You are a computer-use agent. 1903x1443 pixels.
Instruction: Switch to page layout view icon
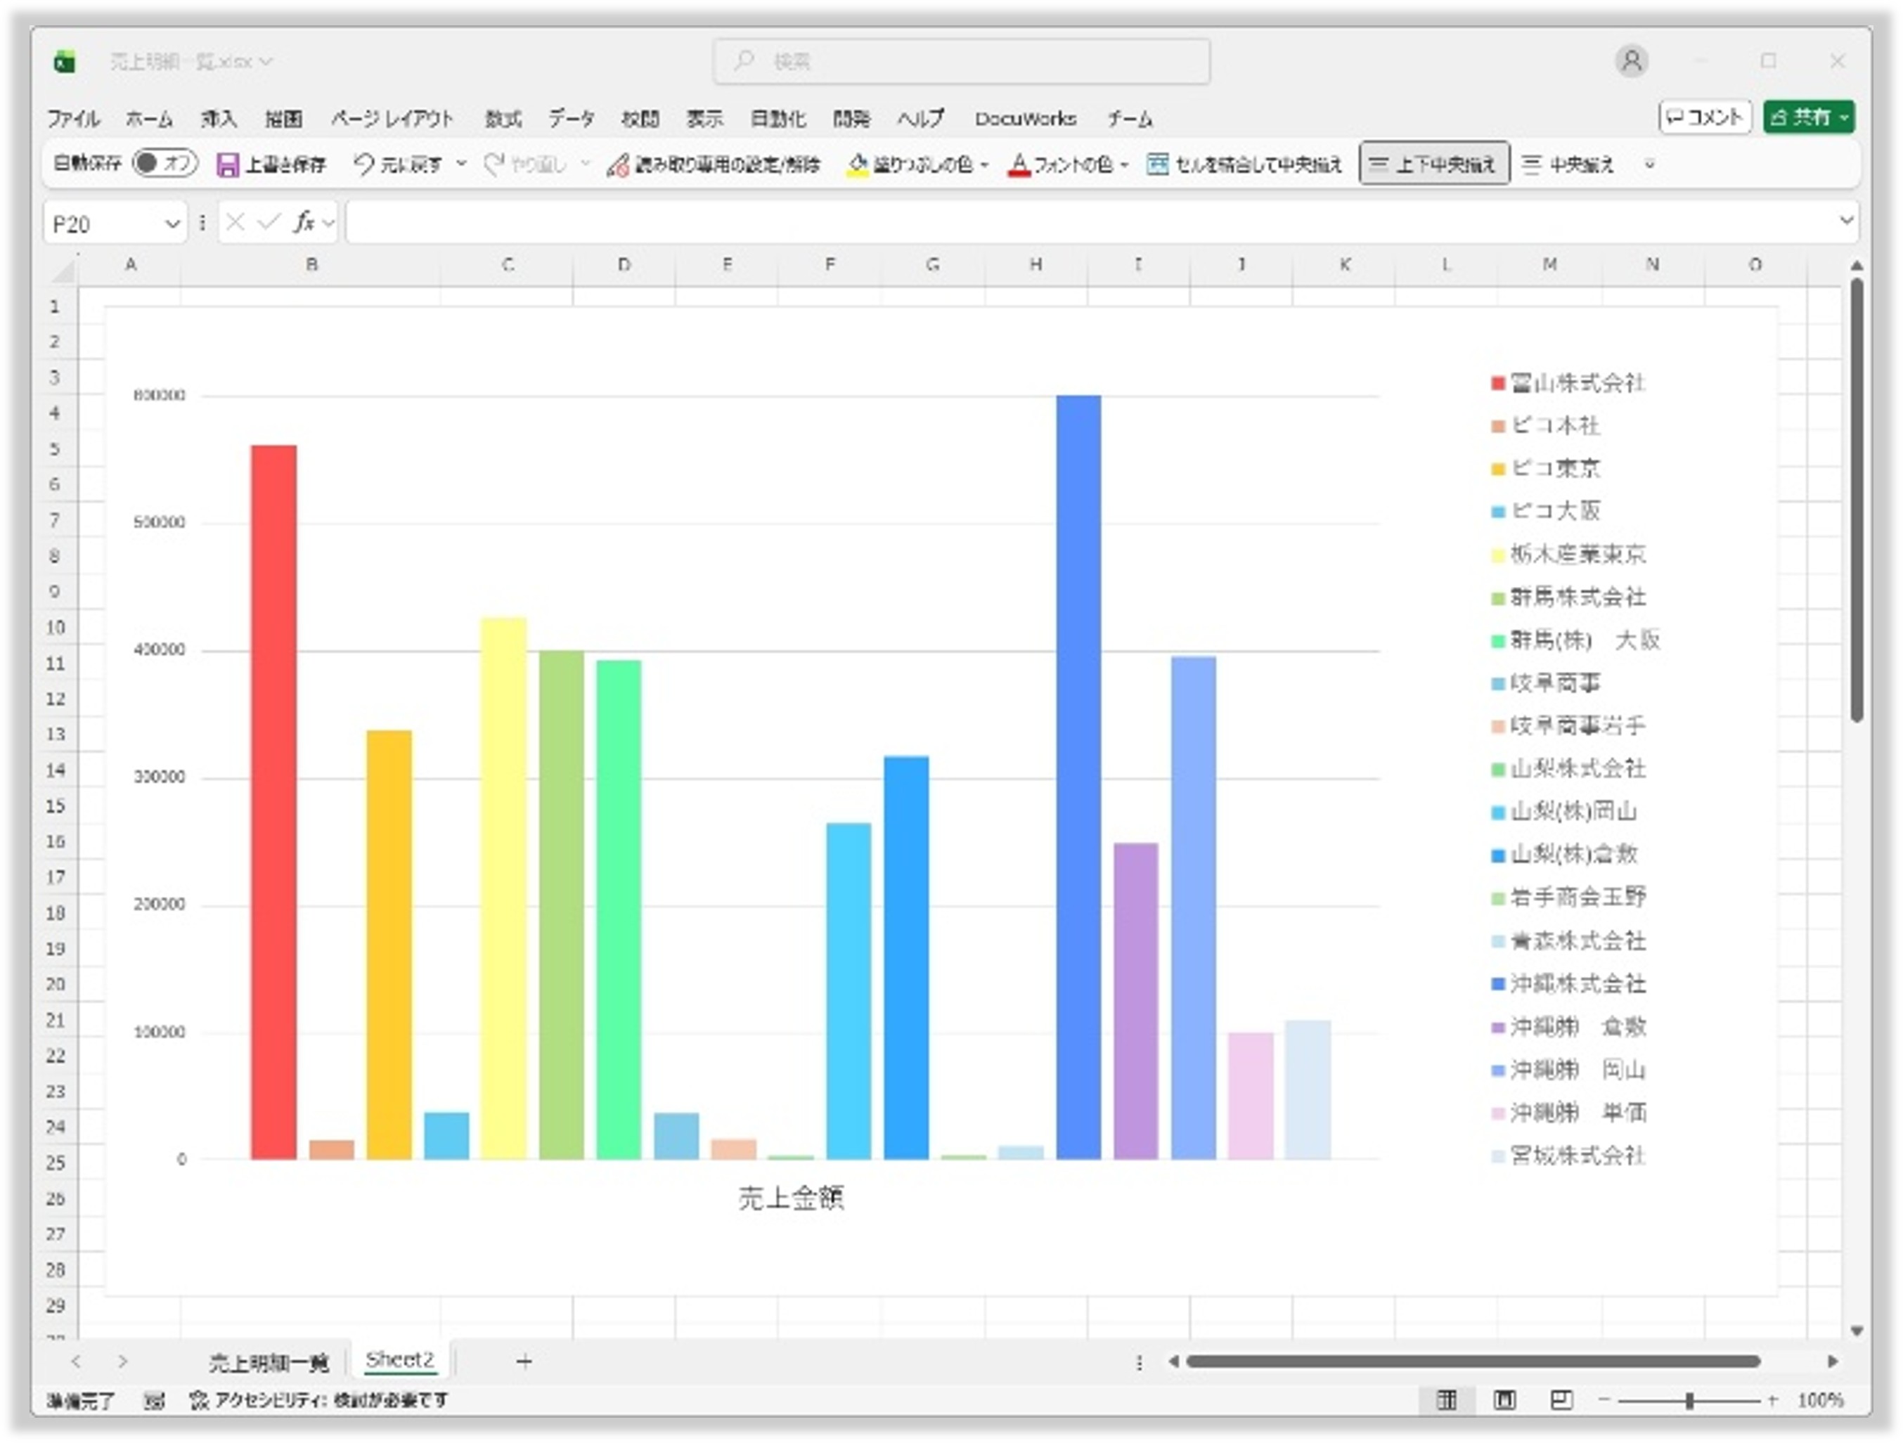[x=1504, y=1400]
